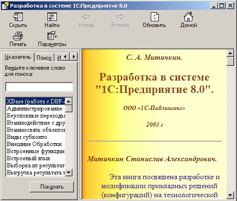Select XBase (работа с DBF entry

pos(36,101)
